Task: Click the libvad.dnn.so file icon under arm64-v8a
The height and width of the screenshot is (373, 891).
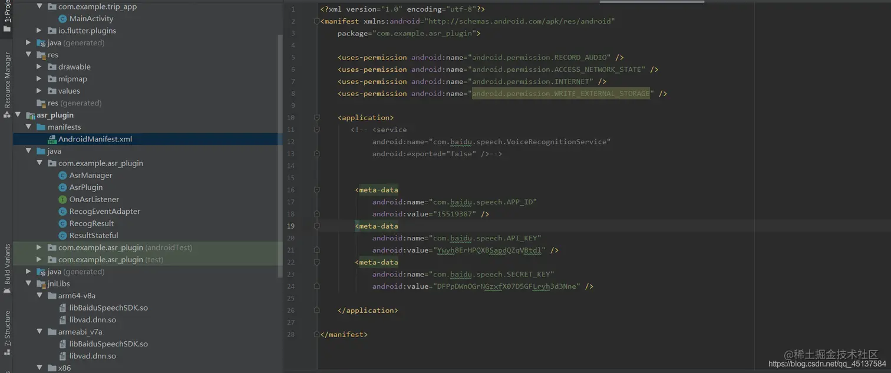Action: pyautogui.click(x=63, y=320)
